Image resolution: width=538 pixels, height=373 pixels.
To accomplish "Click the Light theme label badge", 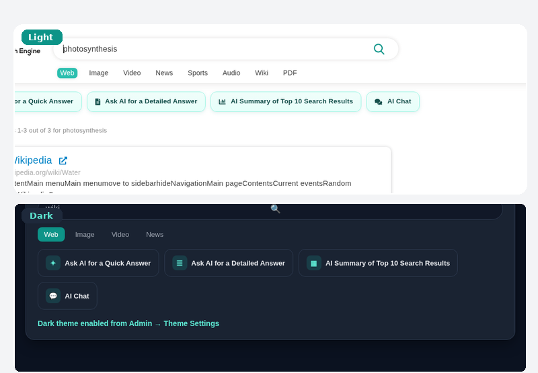I will (42, 38).
